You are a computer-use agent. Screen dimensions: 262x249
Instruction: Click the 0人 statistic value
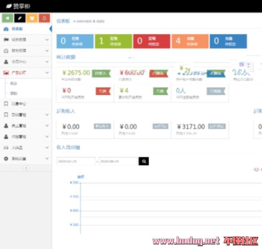click(x=181, y=91)
